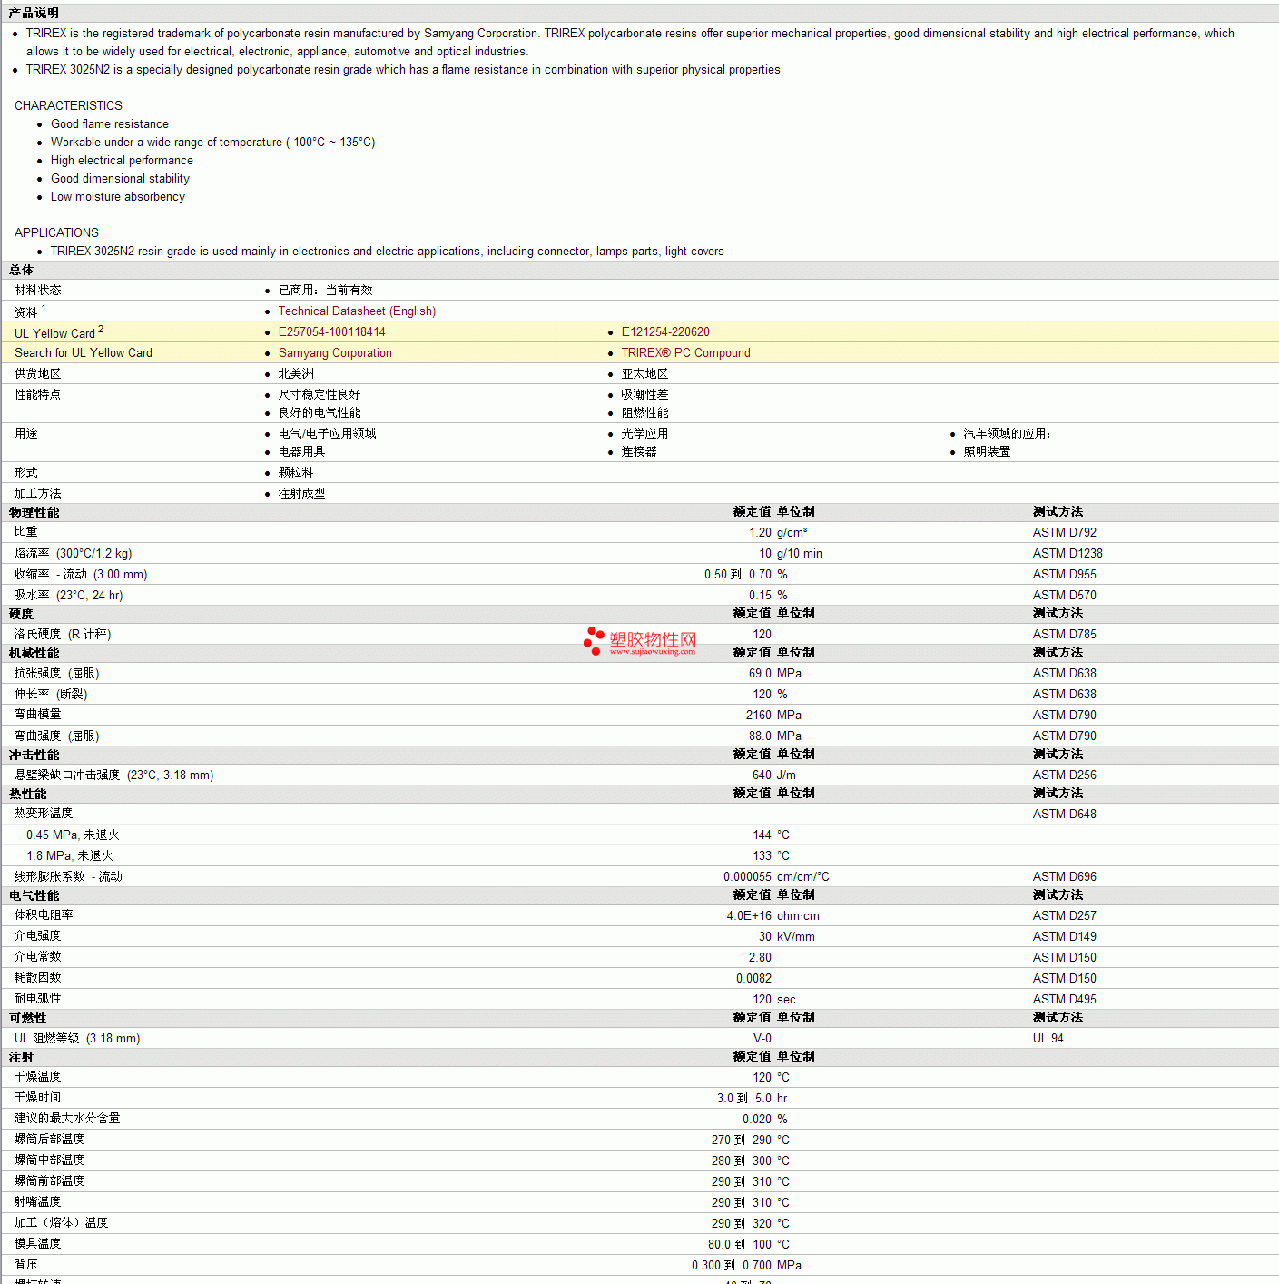The height and width of the screenshot is (1284, 1279).
Task: Open UL Yellow Card E257054-100118414
Action: tap(331, 331)
